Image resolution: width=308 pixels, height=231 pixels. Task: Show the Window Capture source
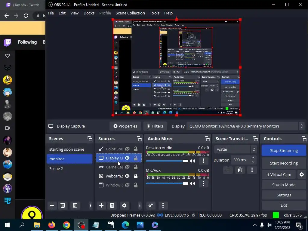tap(127, 185)
